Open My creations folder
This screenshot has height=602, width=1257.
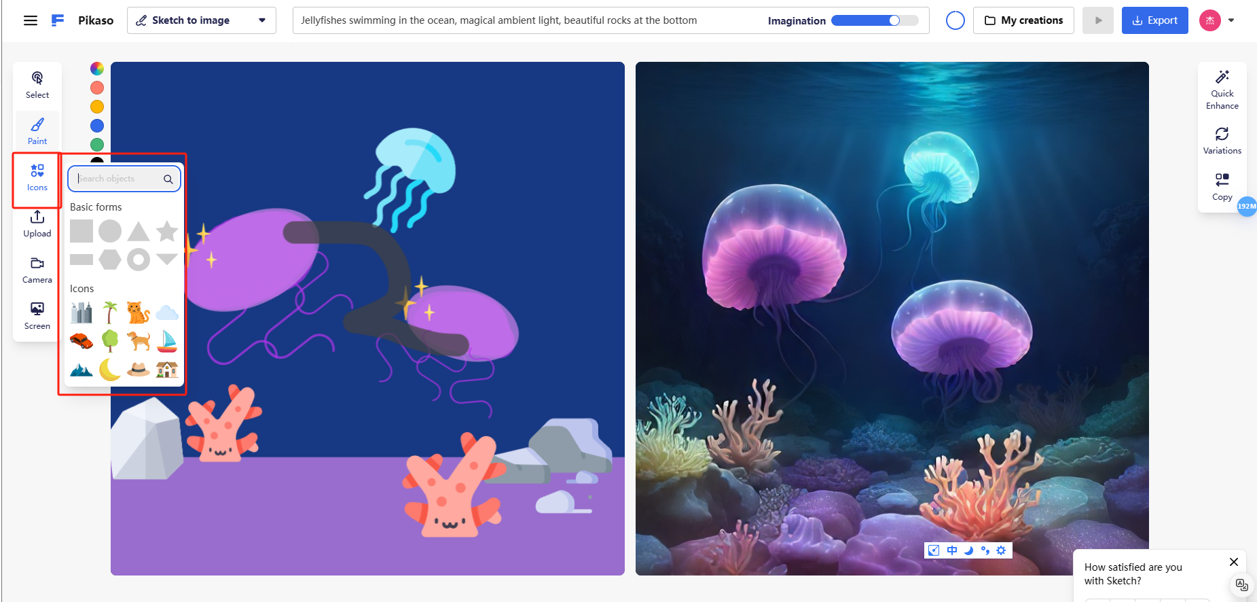point(1023,20)
